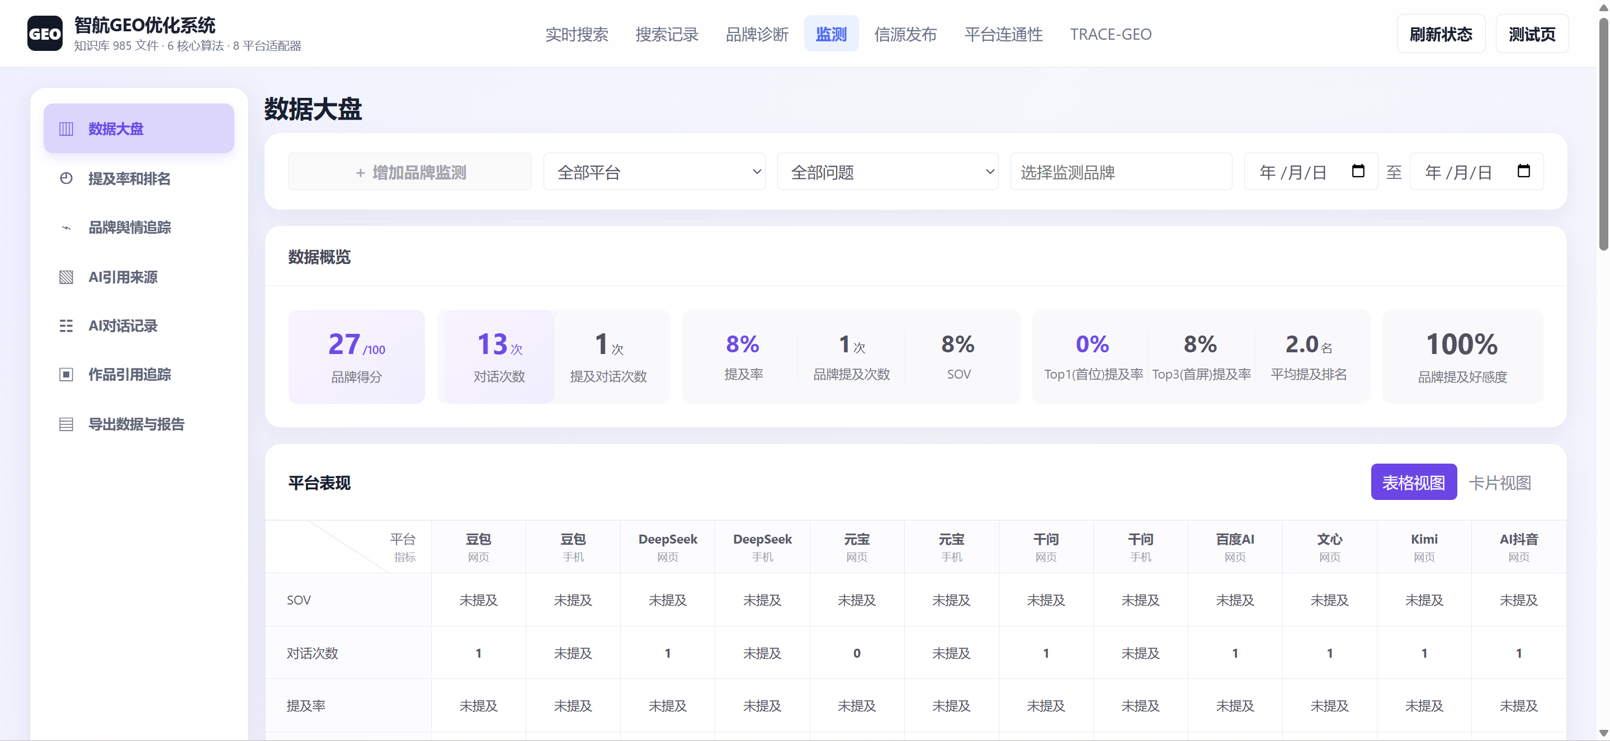Click the 平均提及排名 2.0 metric

1309,357
